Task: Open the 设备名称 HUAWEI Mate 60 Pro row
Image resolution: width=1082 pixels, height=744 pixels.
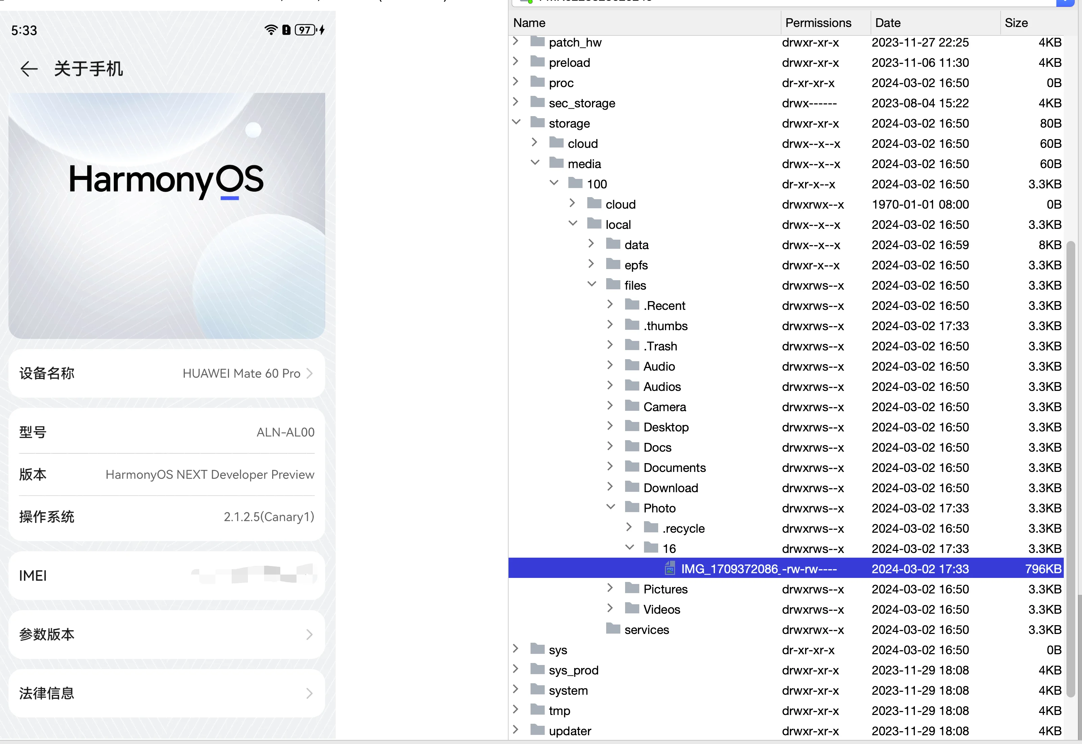Action: point(166,373)
